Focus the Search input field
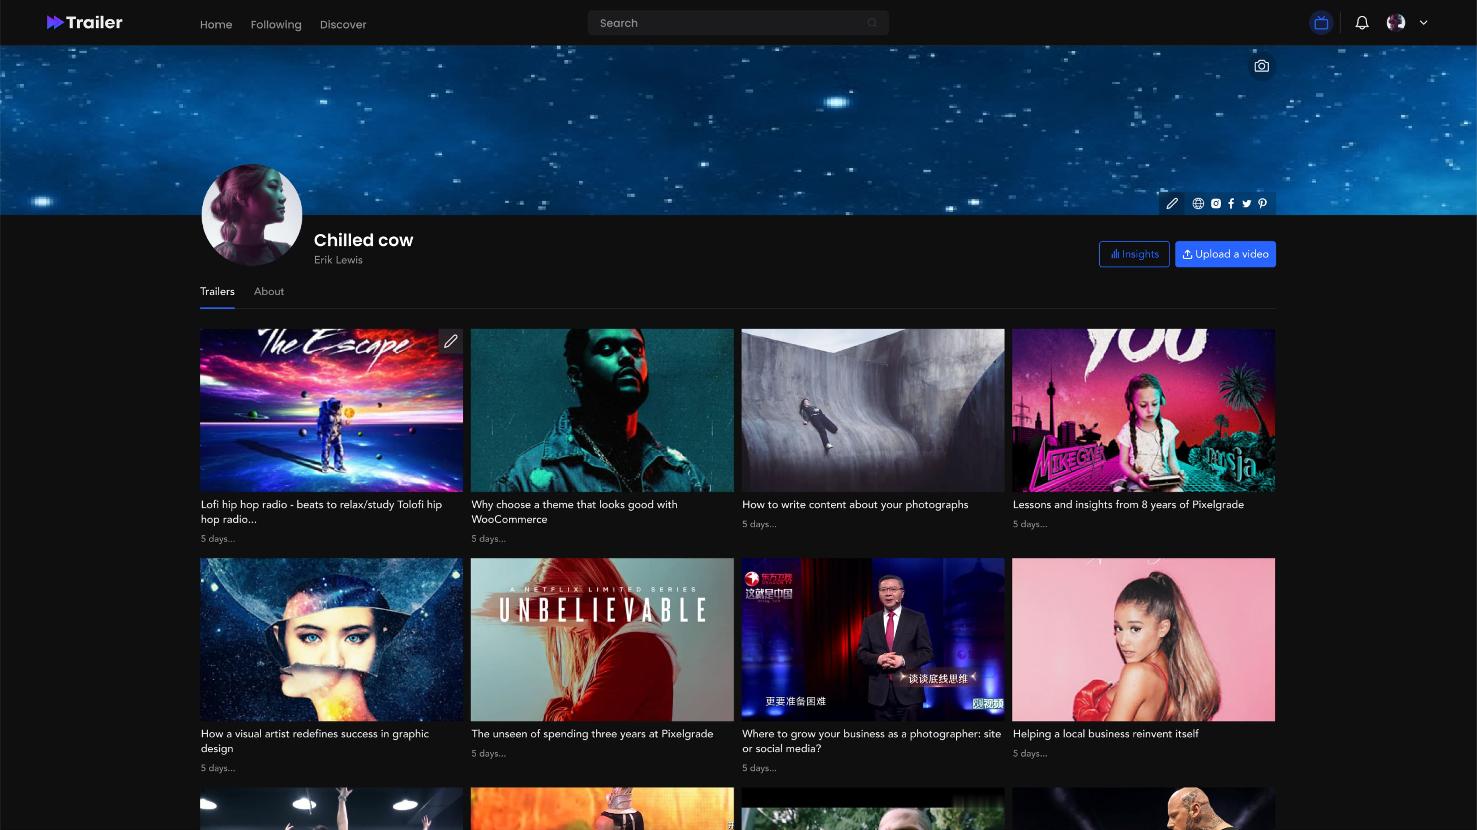 point(738,23)
